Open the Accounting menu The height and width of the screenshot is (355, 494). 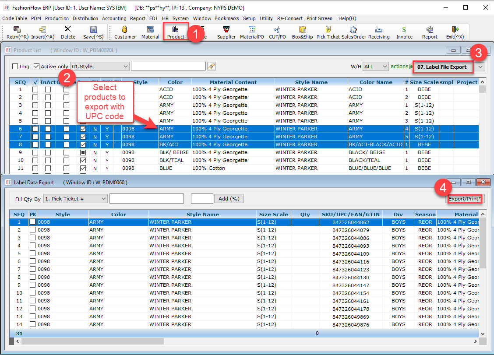click(114, 18)
